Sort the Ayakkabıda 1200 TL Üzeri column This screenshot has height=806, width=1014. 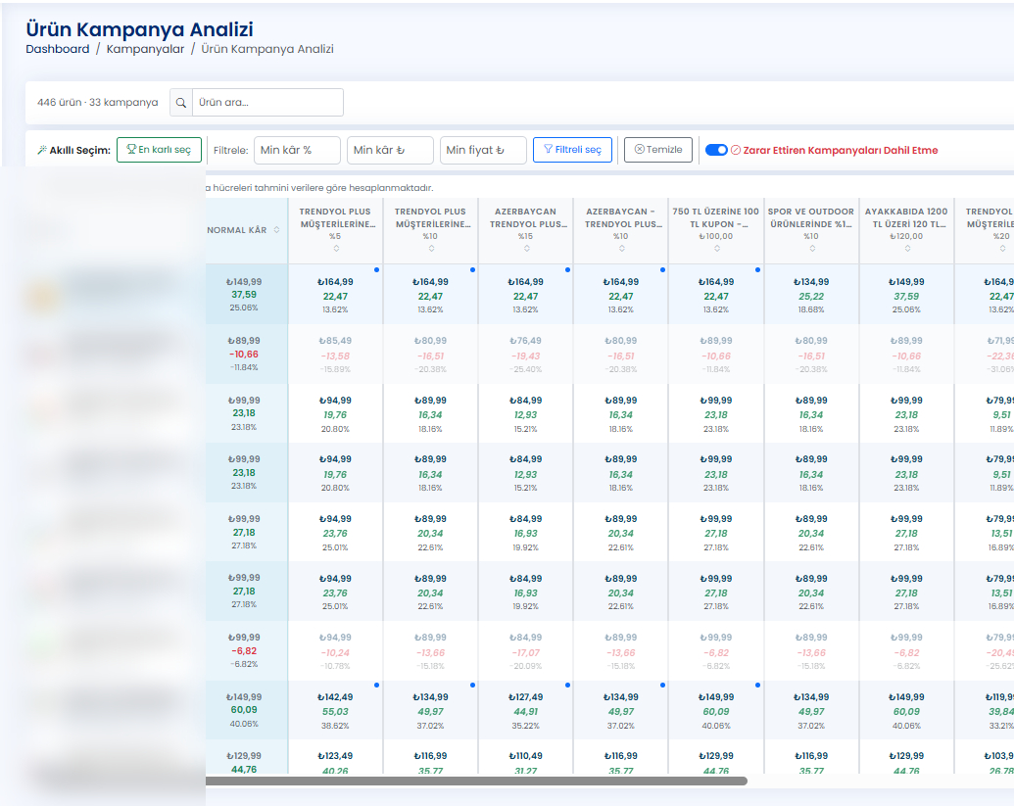pos(906,248)
